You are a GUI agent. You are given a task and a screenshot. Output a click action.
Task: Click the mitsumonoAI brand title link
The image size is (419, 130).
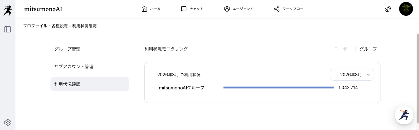[x=43, y=9]
